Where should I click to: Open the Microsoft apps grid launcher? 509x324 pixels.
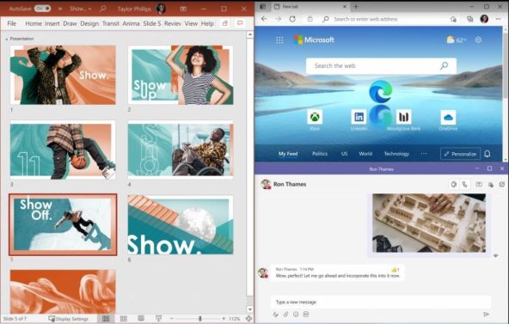pos(279,40)
